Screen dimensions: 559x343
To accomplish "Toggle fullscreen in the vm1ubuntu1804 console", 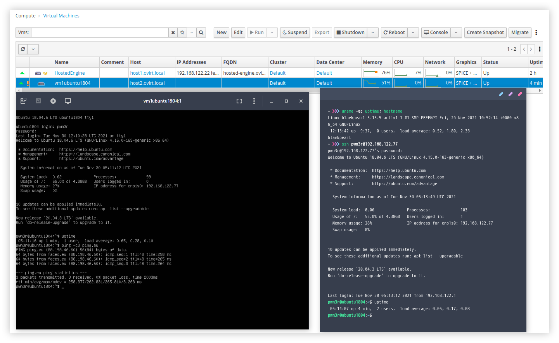I will pos(239,101).
